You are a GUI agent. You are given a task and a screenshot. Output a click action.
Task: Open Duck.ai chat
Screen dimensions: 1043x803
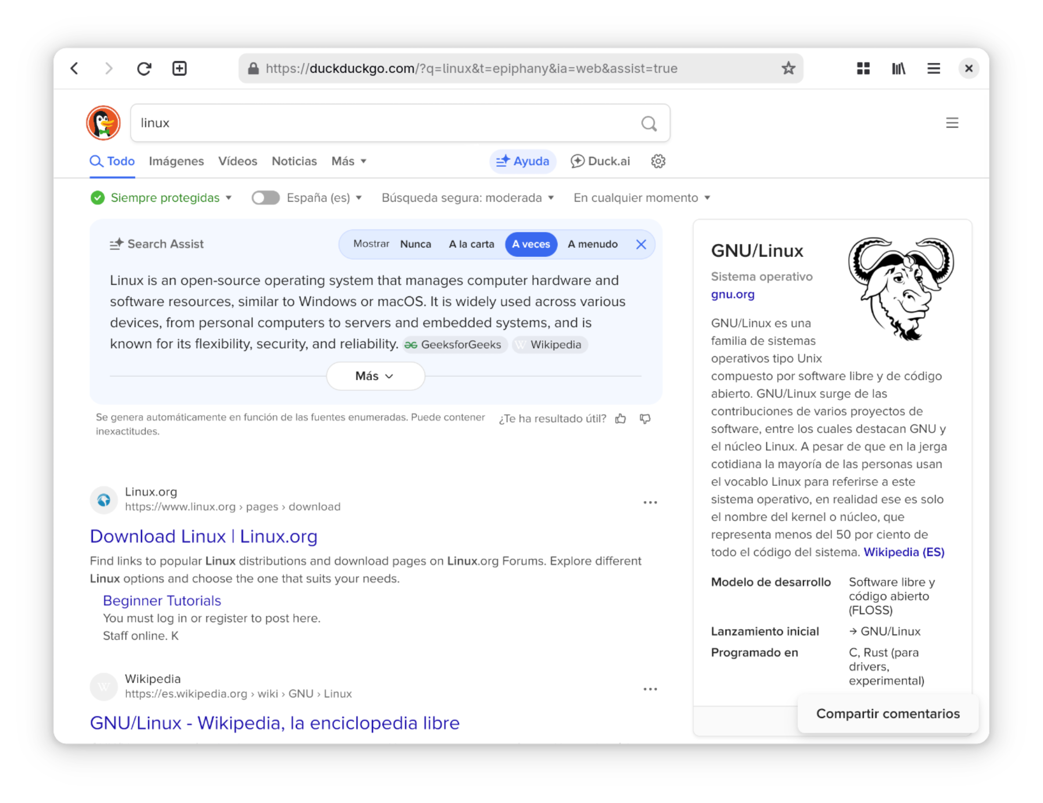[600, 162]
